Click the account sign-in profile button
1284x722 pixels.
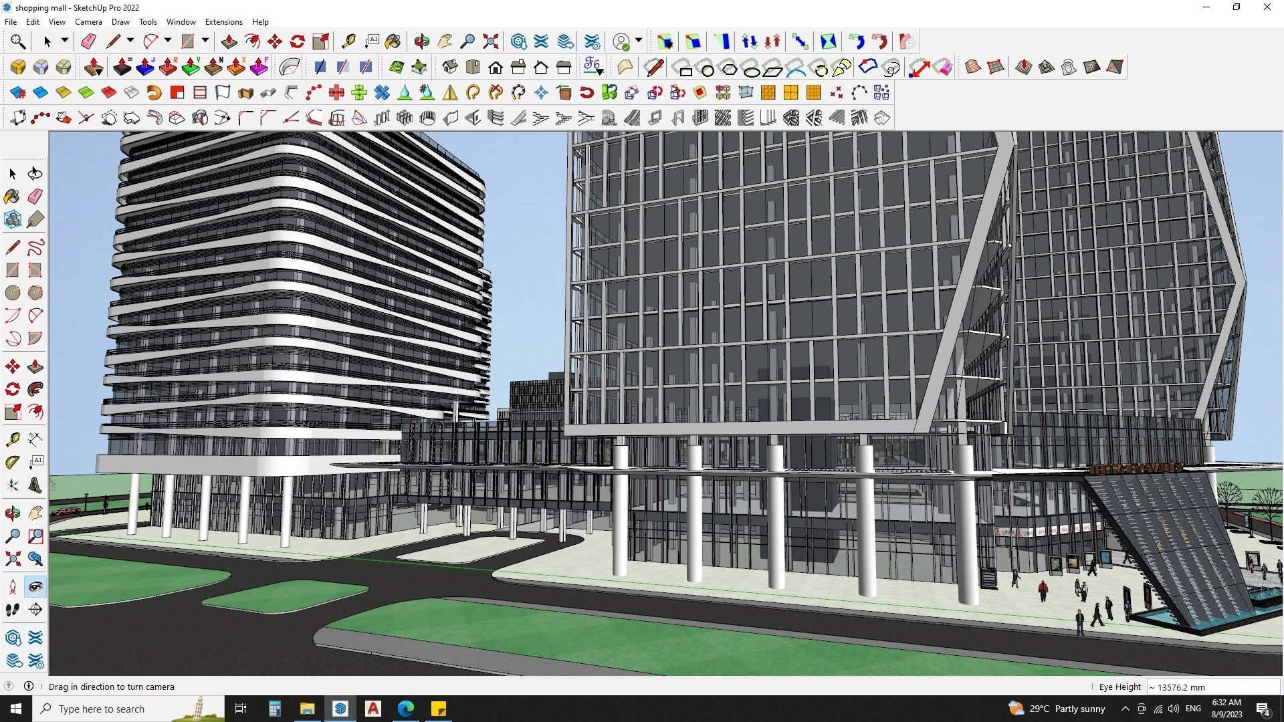tap(621, 41)
